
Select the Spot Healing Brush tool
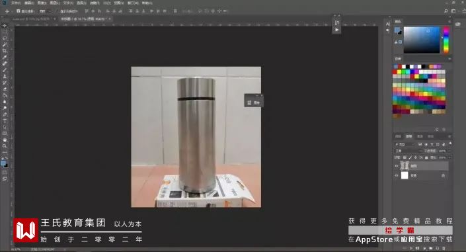5,63
